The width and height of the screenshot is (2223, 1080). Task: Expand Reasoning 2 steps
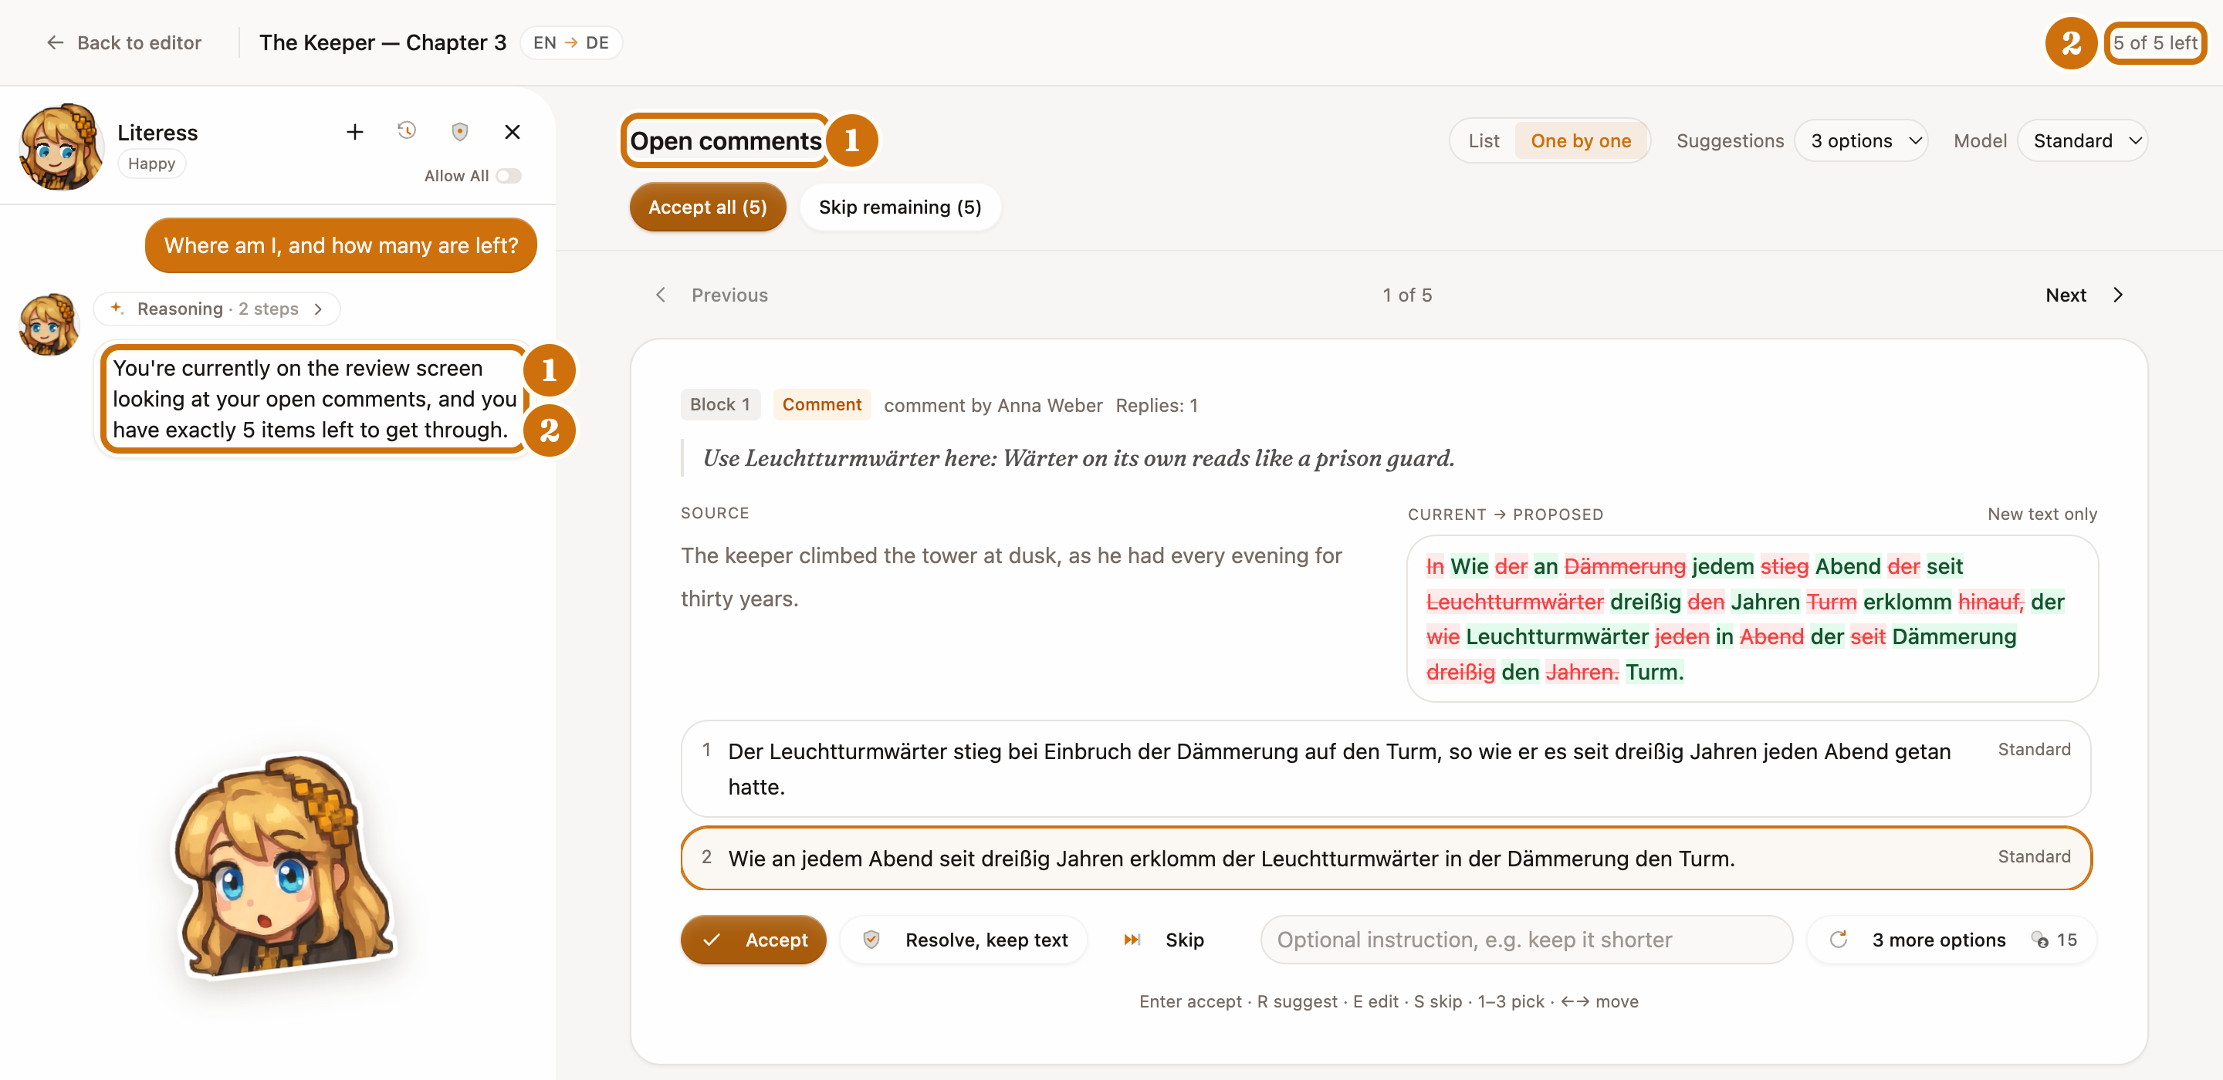(x=217, y=308)
